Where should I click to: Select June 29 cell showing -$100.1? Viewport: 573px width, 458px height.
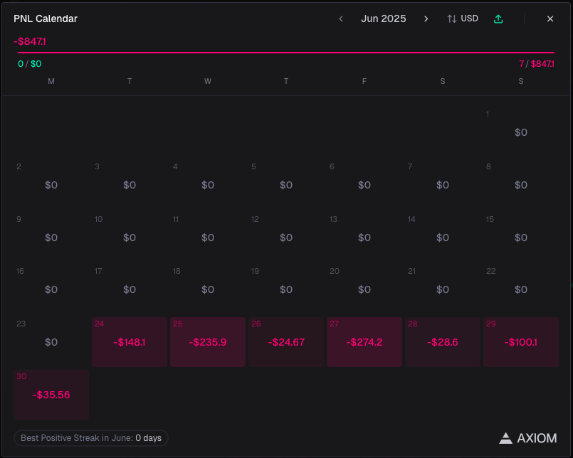pos(521,342)
